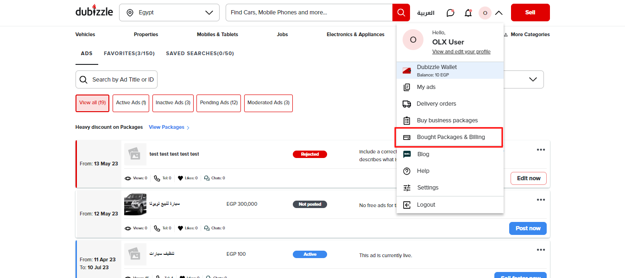Switch to the SAVED SEARCHES(0/50) tab
The height and width of the screenshot is (278, 625).
click(200, 53)
